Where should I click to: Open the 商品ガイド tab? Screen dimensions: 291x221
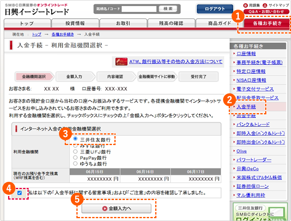click(219, 23)
